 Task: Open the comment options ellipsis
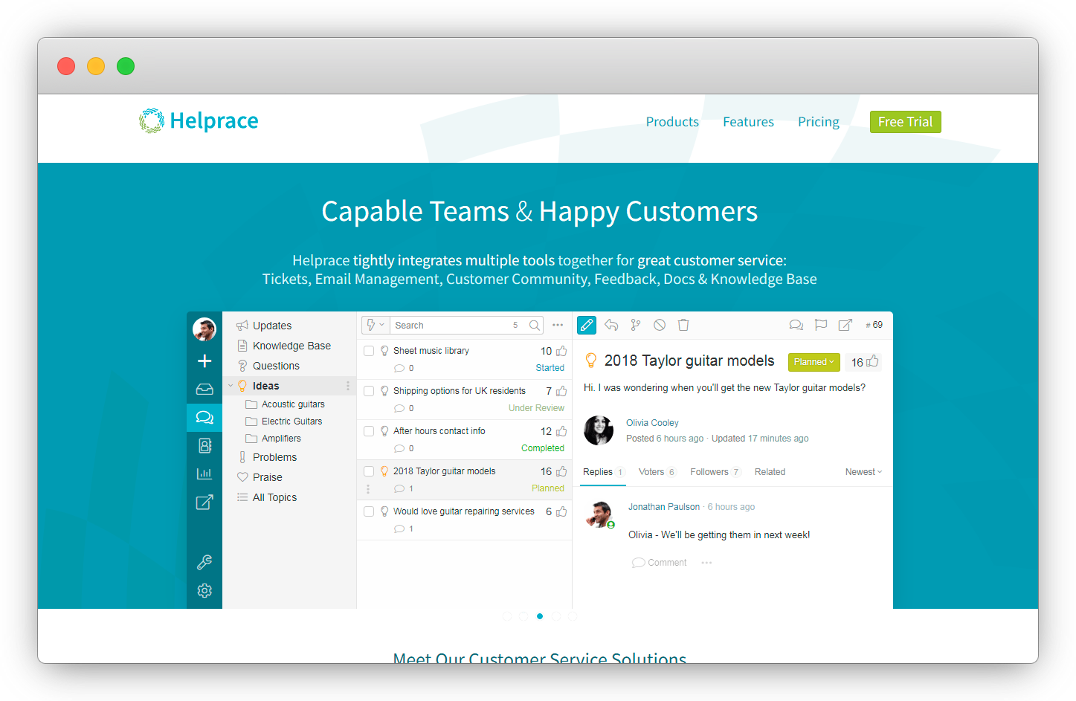coord(706,563)
